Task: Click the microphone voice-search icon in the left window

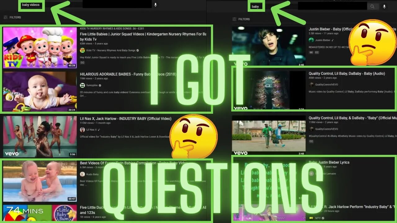Action: point(155,5)
